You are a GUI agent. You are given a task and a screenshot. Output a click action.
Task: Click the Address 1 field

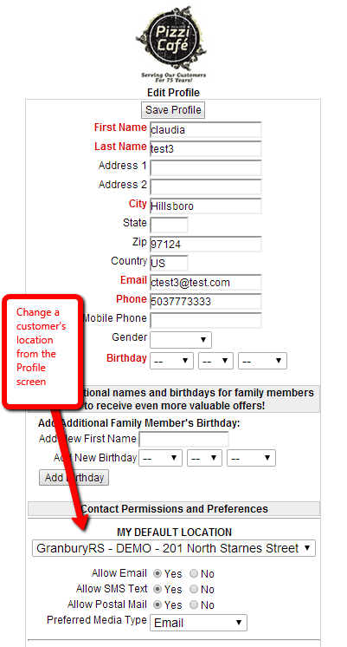(x=206, y=167)
